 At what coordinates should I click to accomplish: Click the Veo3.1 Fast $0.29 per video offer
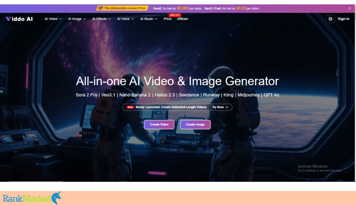coord(231,8)
